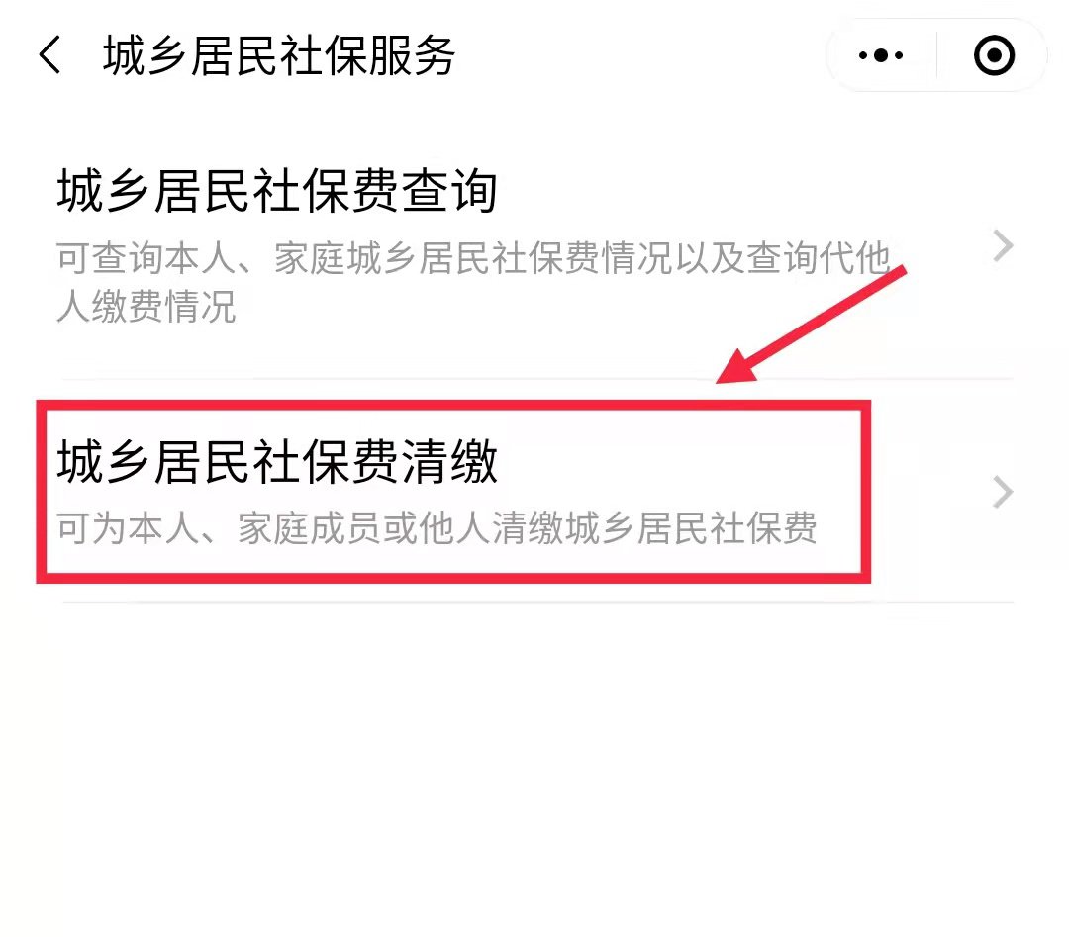Click the red highlight box border

tap(453, 405)
